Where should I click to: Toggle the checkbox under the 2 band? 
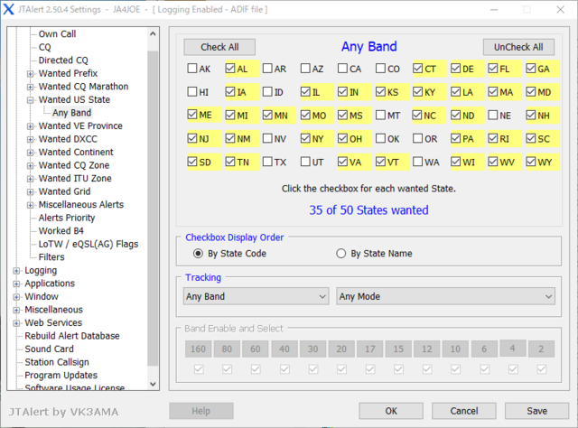pyautogui.click(x=542, y=369)
